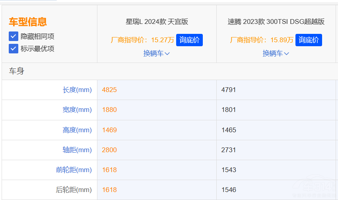
Task: Expand 换辆车 dropdown under 速腾
Action: [x=276, y=53]
